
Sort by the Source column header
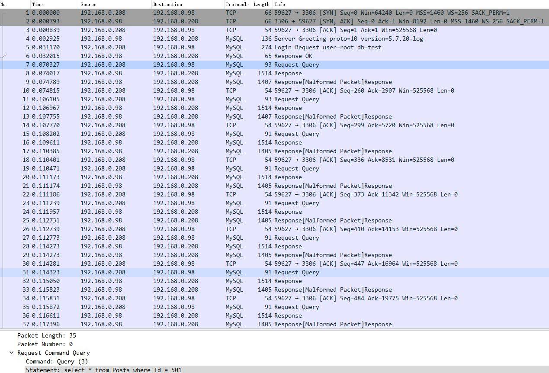click(x=115, y=4)
